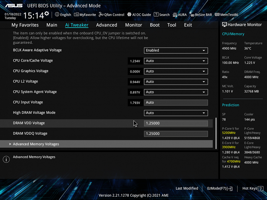Select the High DRAM Voltage Mode label

(x=34, y=112)
